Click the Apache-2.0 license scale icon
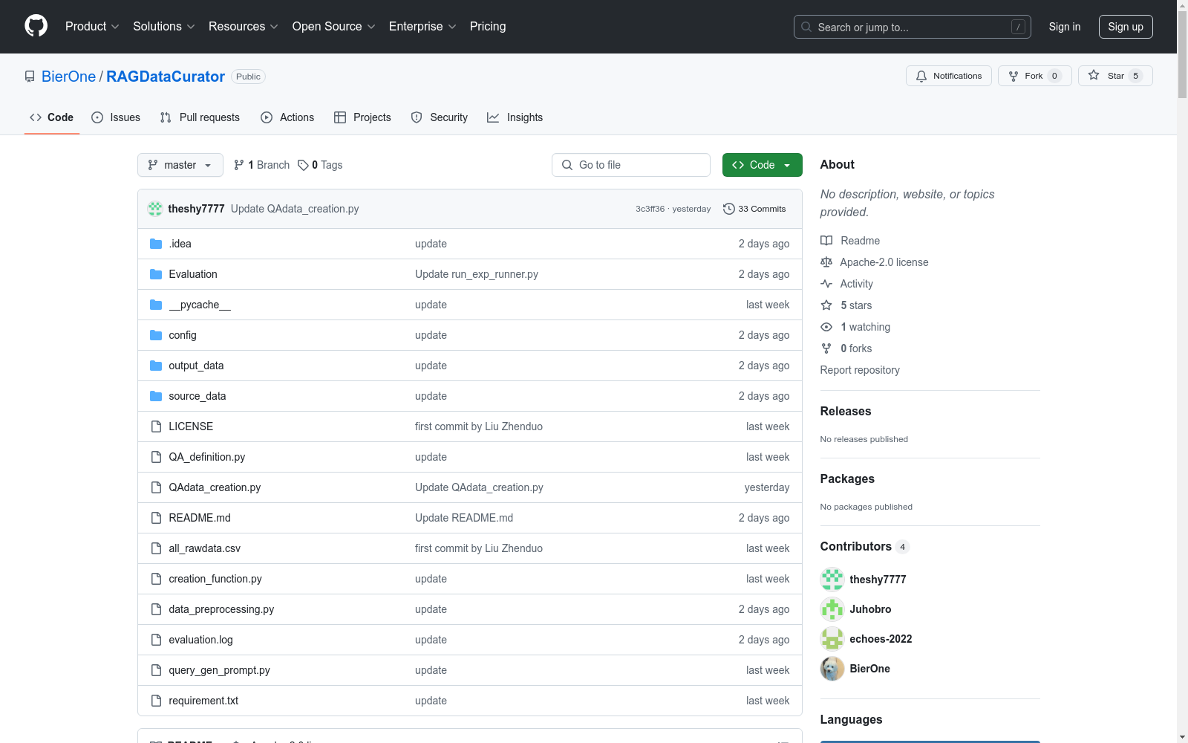Viewport: 1188px width, 743px height. tap(826, 262)
